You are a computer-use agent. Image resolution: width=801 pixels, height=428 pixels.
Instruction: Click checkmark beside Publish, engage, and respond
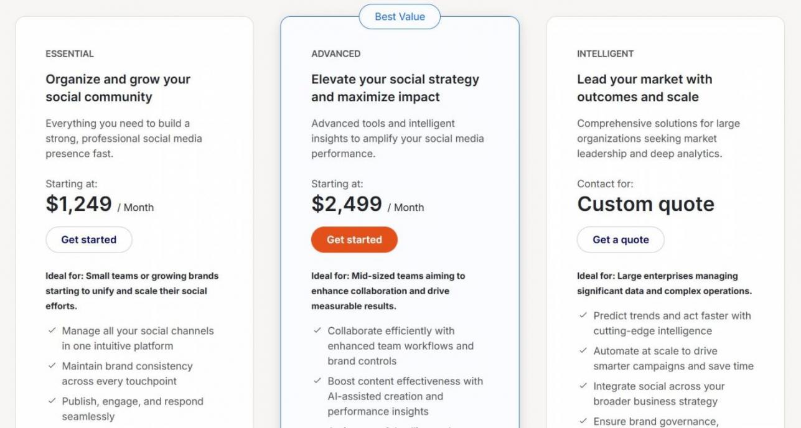tap(52, 401)
